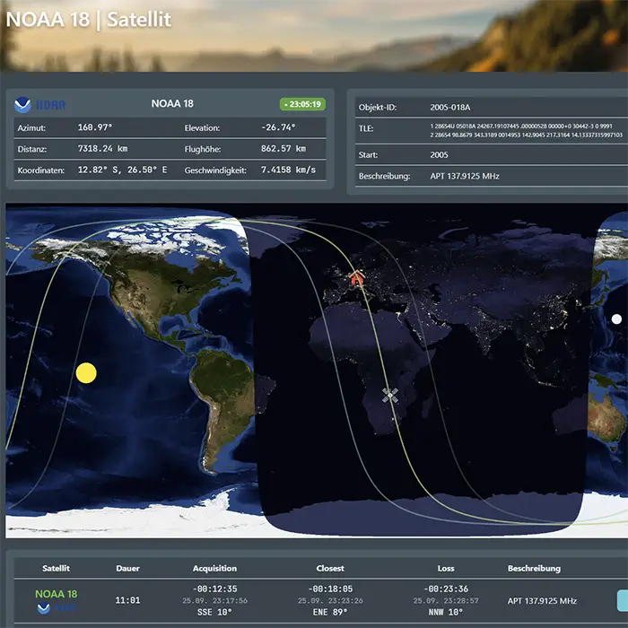Click the cyan button at pass row end
This screenshot has height=628, width=628.
[623, 600]
